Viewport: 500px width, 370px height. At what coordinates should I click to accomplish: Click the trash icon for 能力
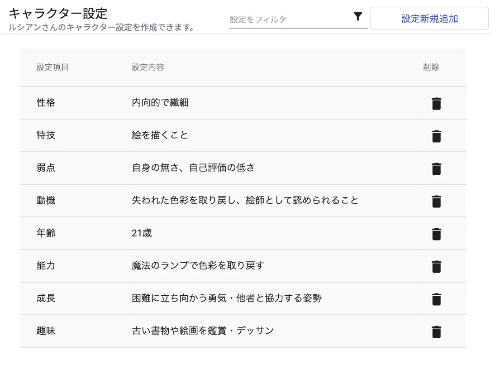tap(436, 266)
